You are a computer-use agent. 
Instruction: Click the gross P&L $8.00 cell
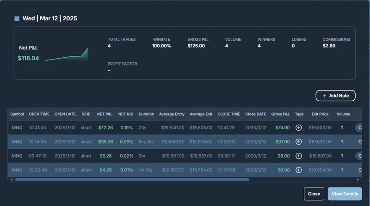click(284, 156)
